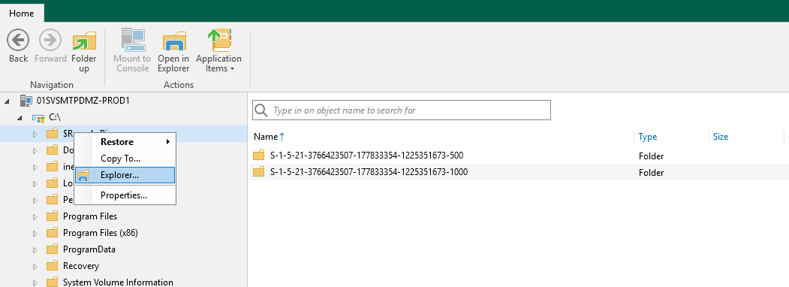Viewport: 789px width, 287px height.
Task: Select the 01SVSMTPDMZ-PROD1 tree label
Action: [83, 101]
